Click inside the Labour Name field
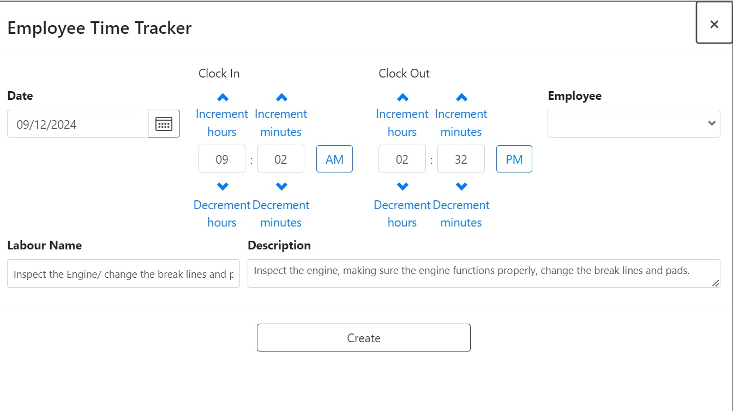The width and height of the screenshot is (733, 411). [123, 273]
